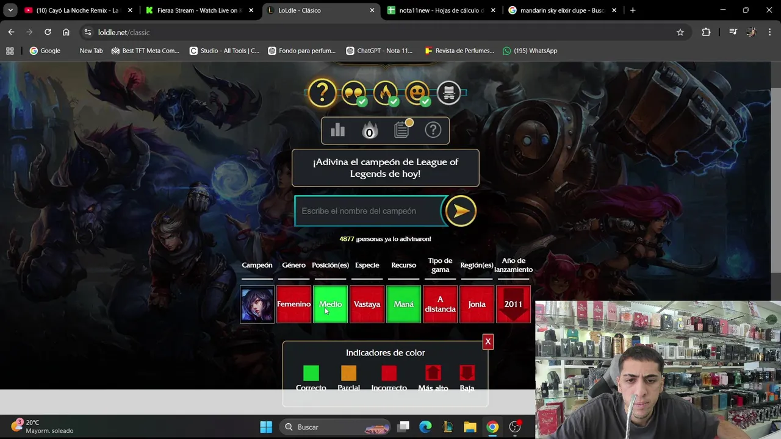Click the guessed champion Ahri portrait
Image resolution: width=781 pixels, height=439 pixels.
coord(257,304)
